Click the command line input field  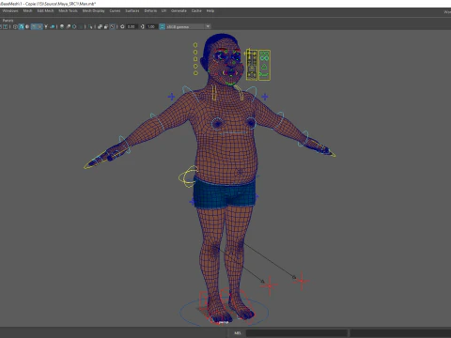[x=296, y=333]
